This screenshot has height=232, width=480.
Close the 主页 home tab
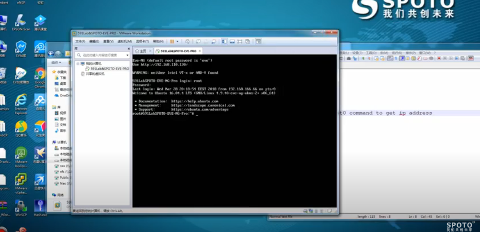150,51
